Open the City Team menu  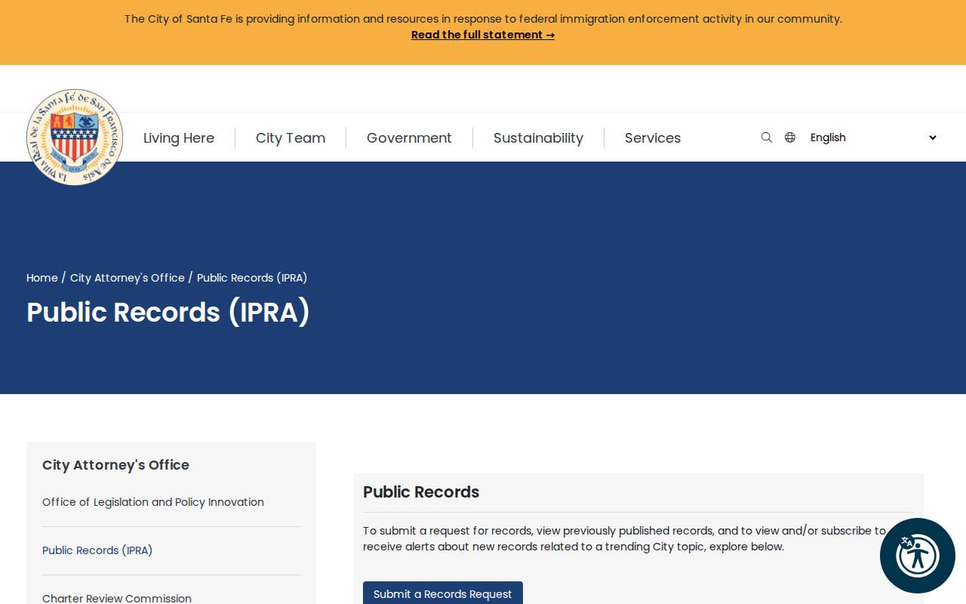[x=291, y=138]
